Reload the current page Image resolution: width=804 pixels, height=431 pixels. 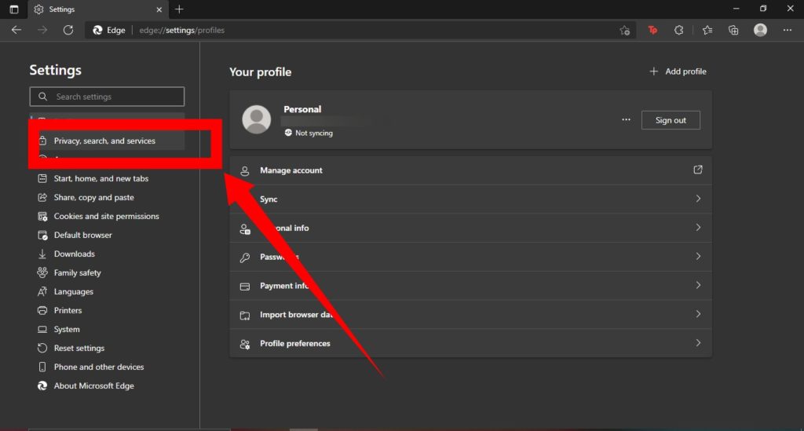68,31
